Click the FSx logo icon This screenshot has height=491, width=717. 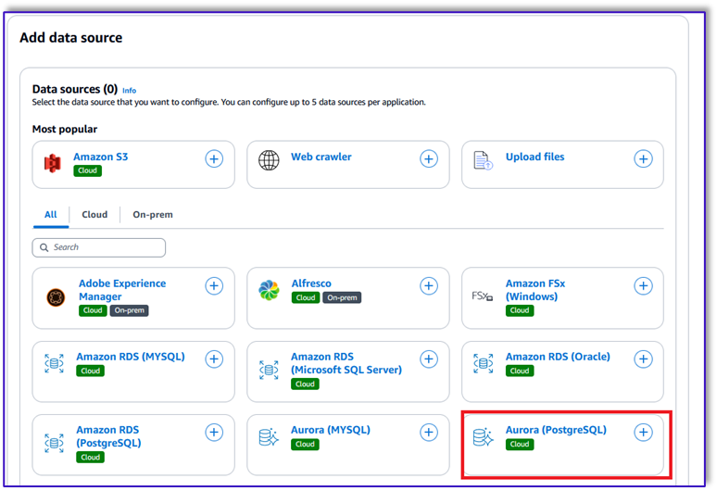point(483,296)
